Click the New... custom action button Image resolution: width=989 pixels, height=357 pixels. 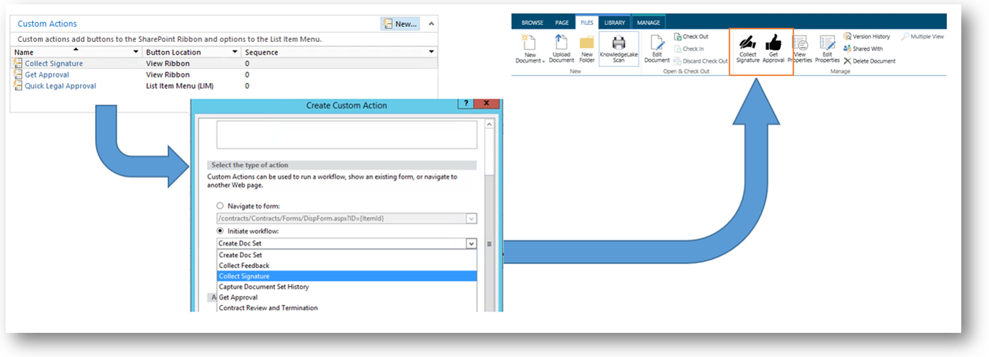pos(400,24)
